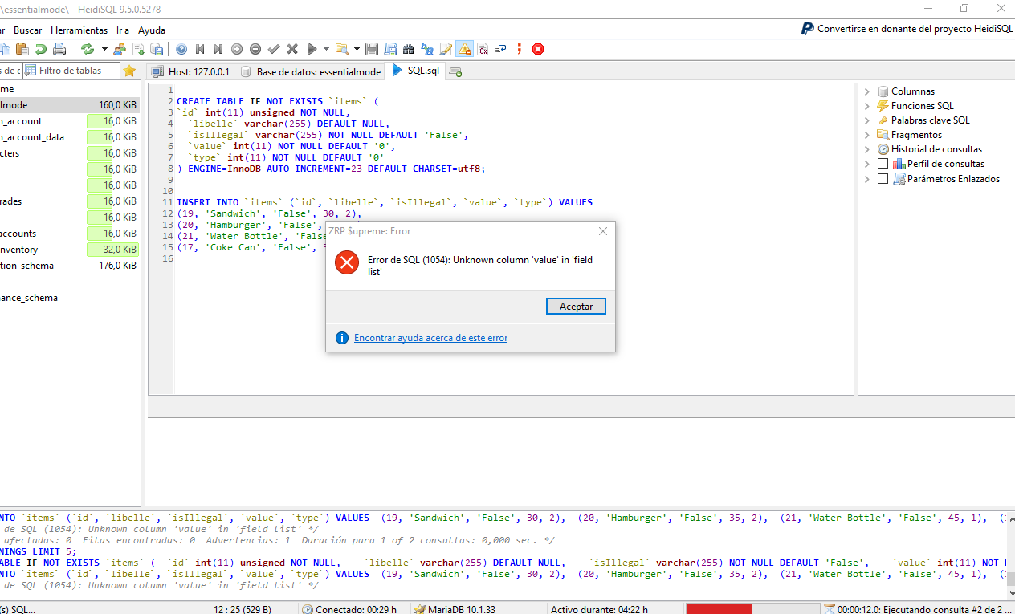Switch to Host: 127.0.0.1 tab

click(191, 71)
